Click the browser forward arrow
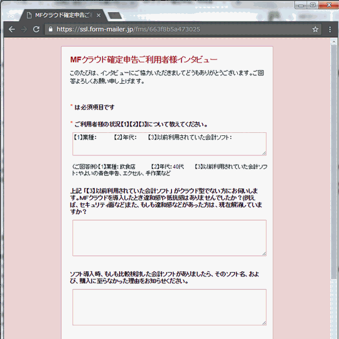 (x=24, y=29)
